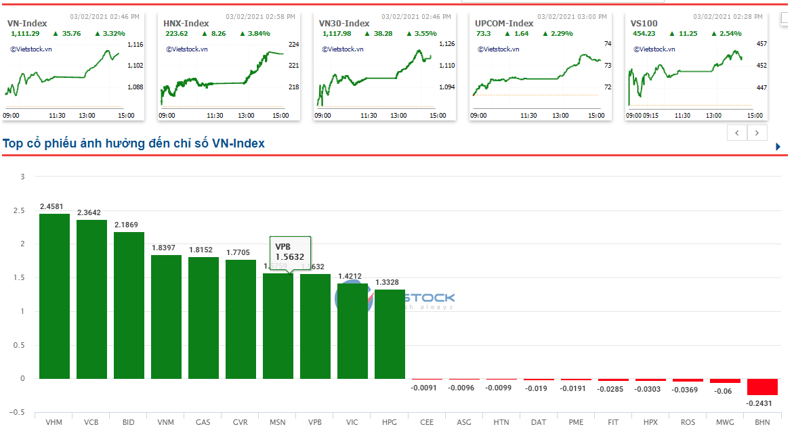
Task: Open the VN-Index title link
Action: pyautogui.click(x=27, y=23)
